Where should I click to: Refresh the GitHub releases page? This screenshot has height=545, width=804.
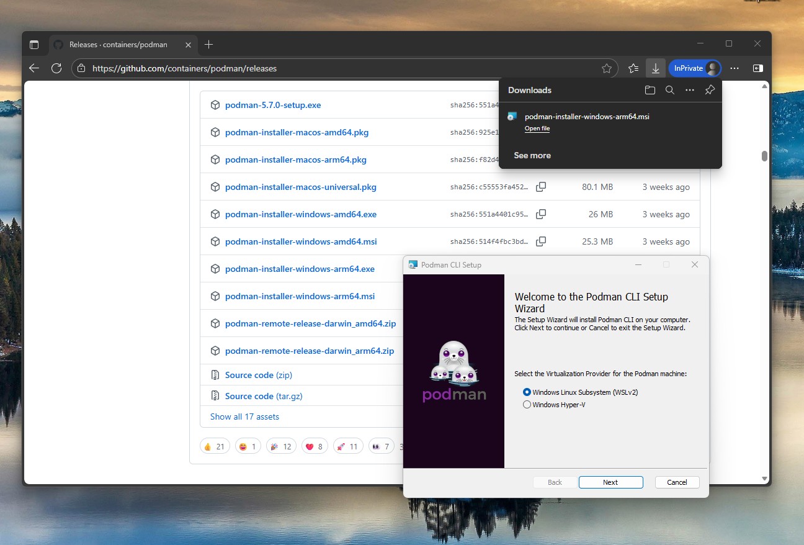[x=56, y=68]
